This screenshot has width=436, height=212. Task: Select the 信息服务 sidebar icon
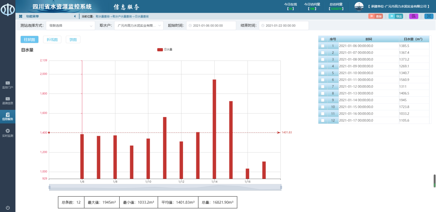point(8,116)
